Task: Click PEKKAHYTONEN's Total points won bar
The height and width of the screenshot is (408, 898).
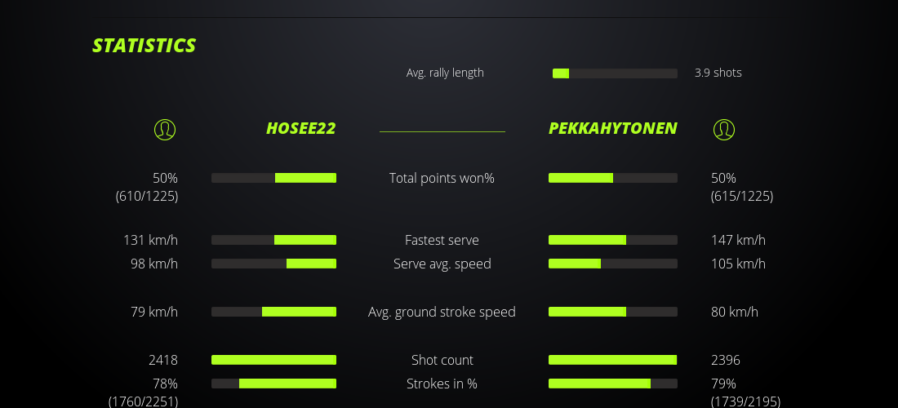Action: pos(612,178)
